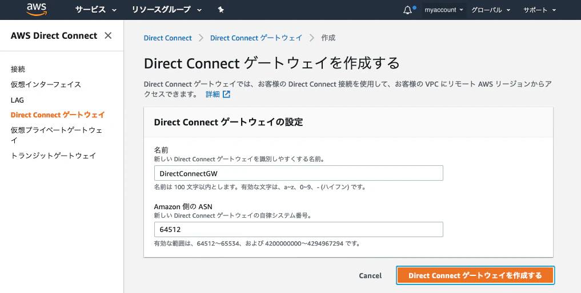Click the AWS logo
The image size is (581, 293).
tap(37, 10)
